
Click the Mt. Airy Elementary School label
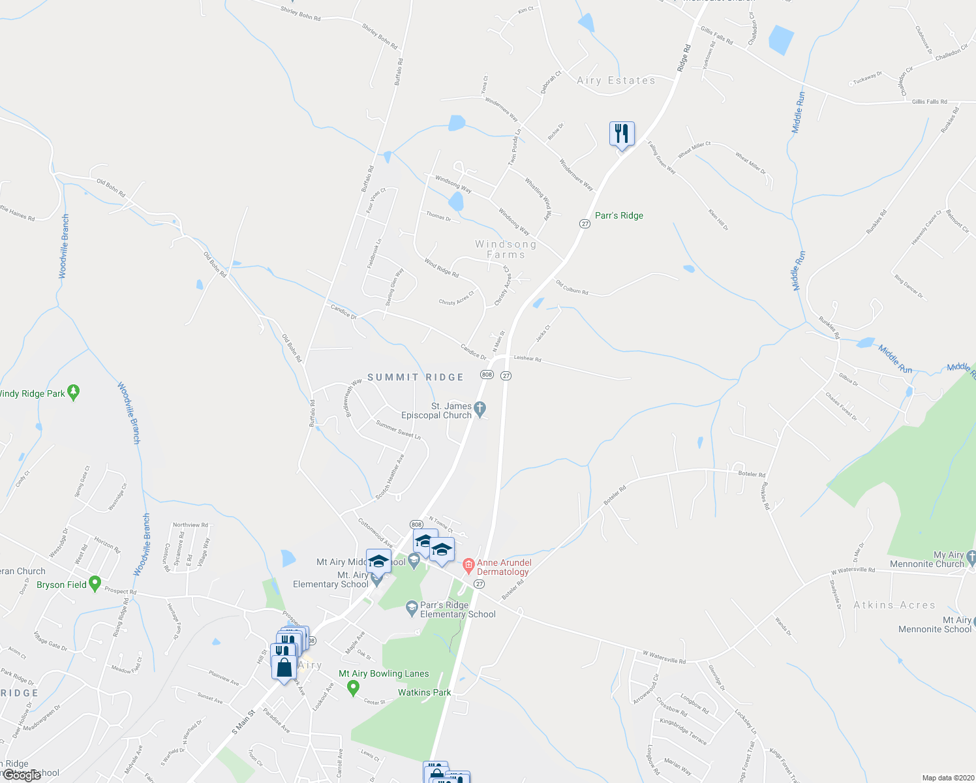tap(331, 579)
